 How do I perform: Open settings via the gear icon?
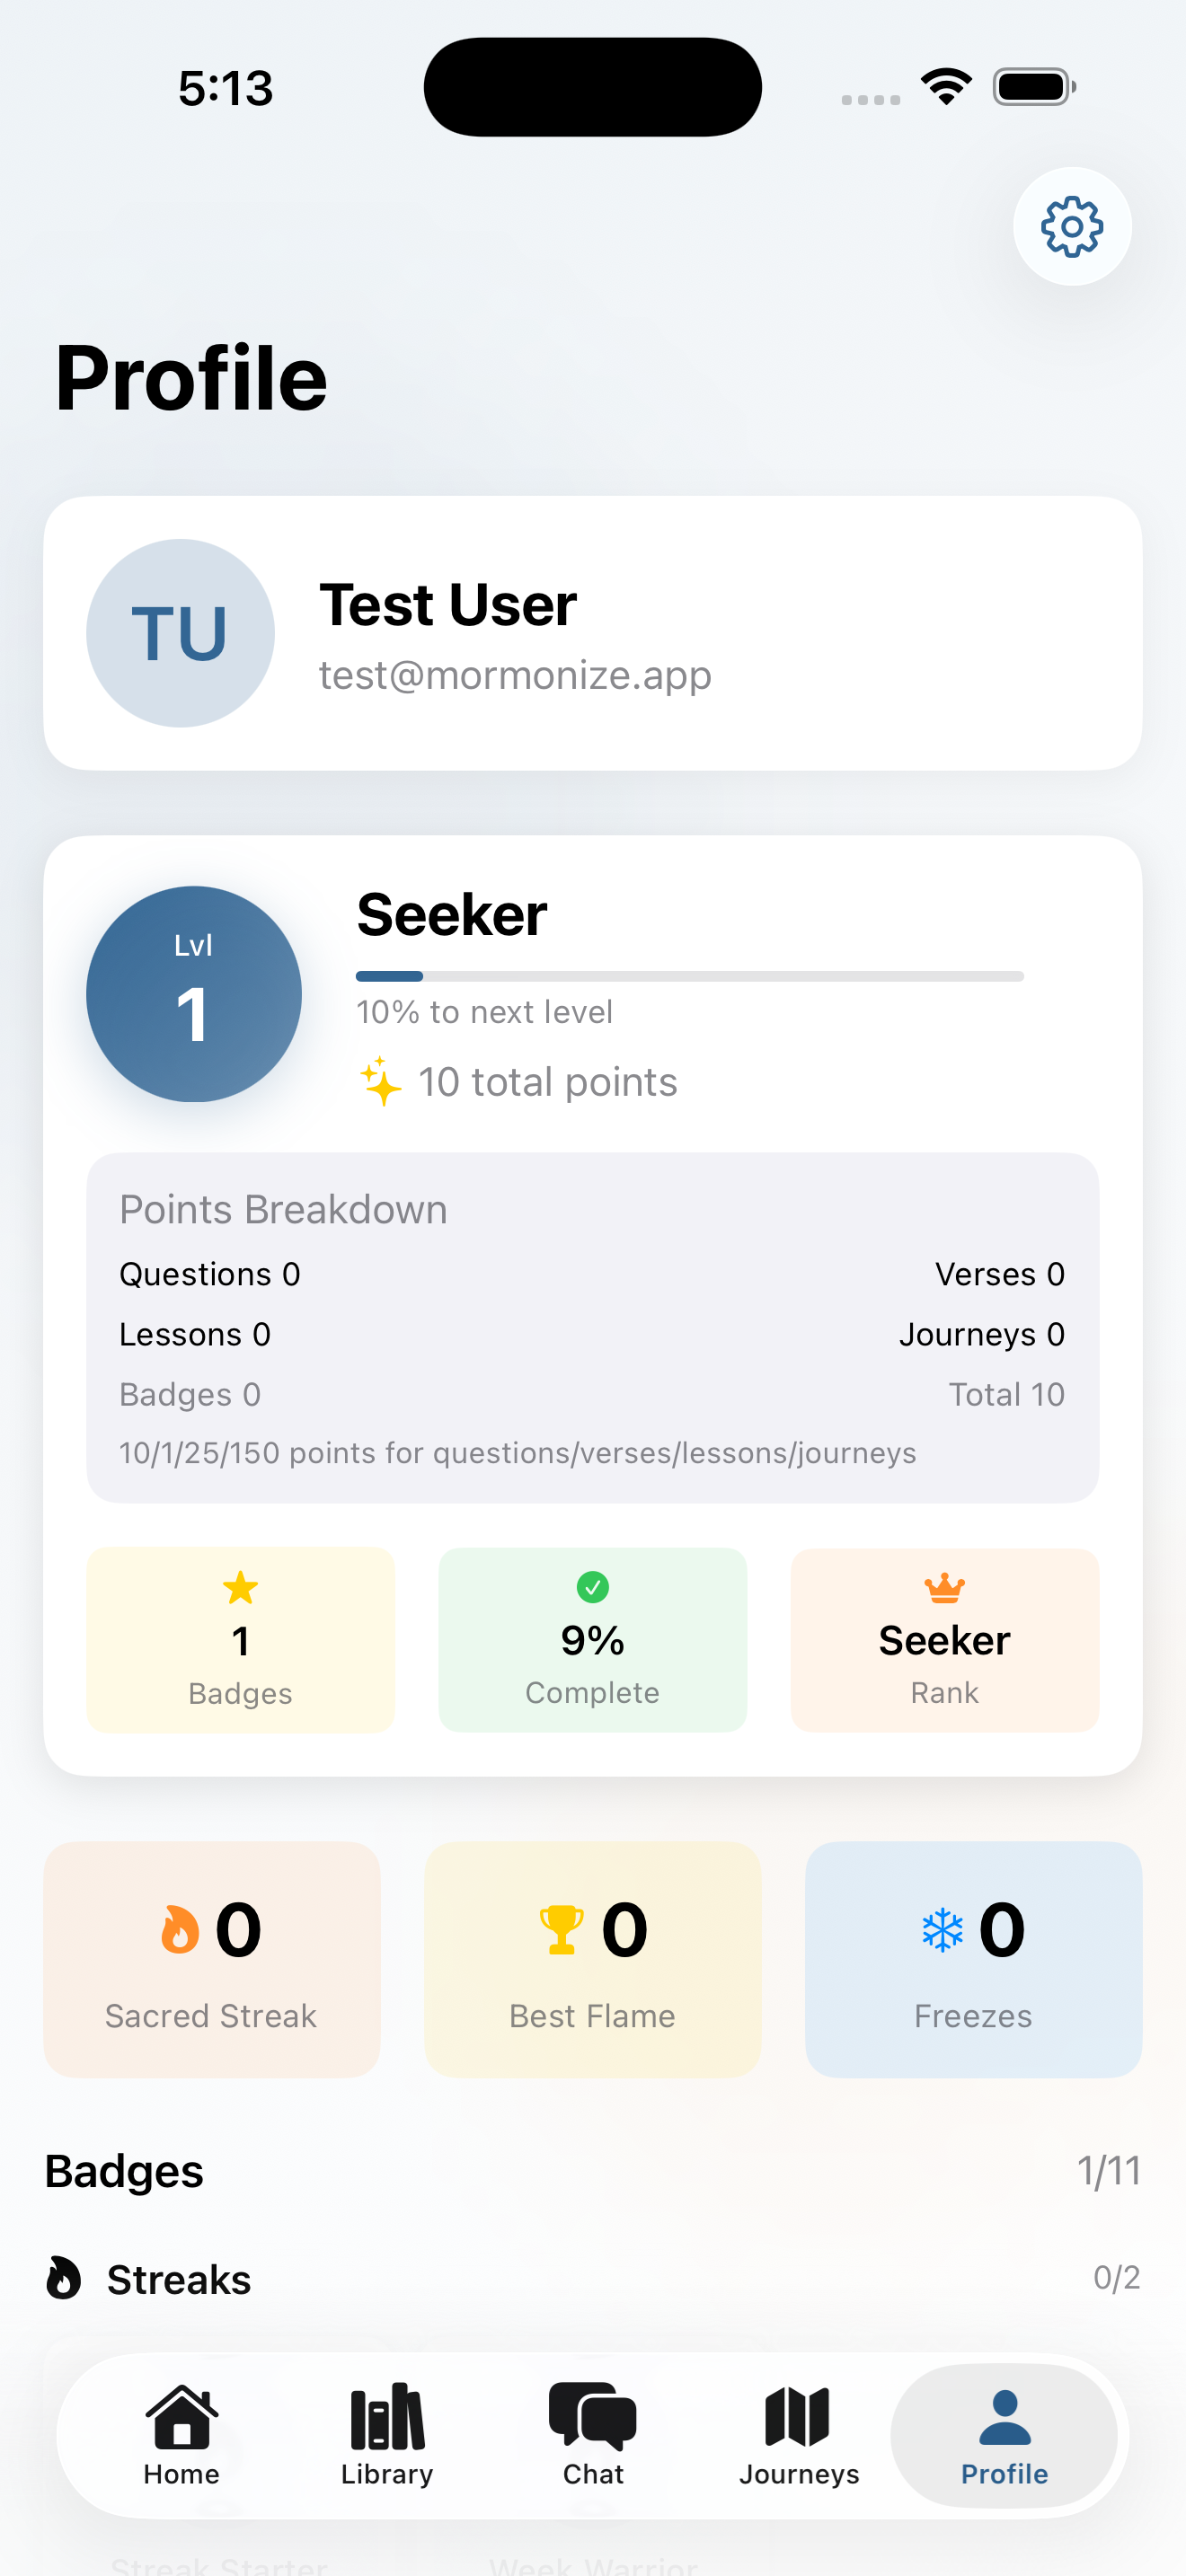pyautogui.click(x=1071, y=227)
